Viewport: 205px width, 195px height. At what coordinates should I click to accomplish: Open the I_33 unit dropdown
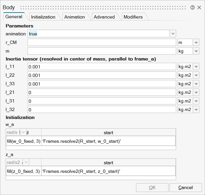click(196, 84)
